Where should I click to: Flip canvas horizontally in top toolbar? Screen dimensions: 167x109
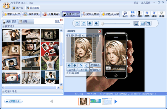pos(90,23)
